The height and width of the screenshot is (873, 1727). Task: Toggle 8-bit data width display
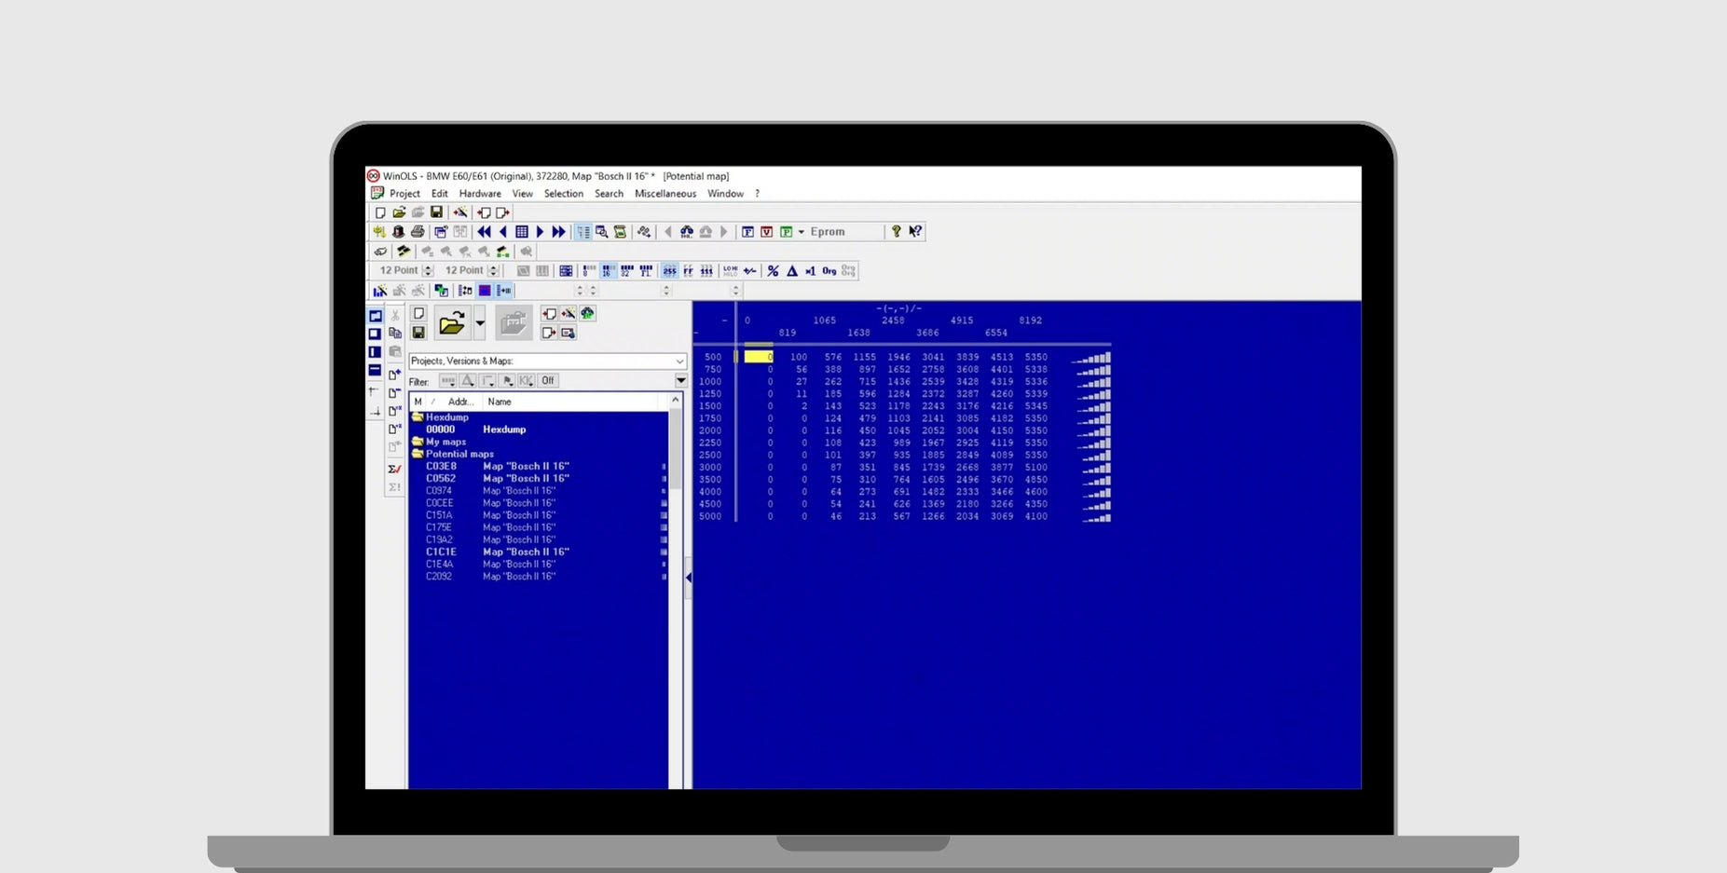click(x=589, y=271)
